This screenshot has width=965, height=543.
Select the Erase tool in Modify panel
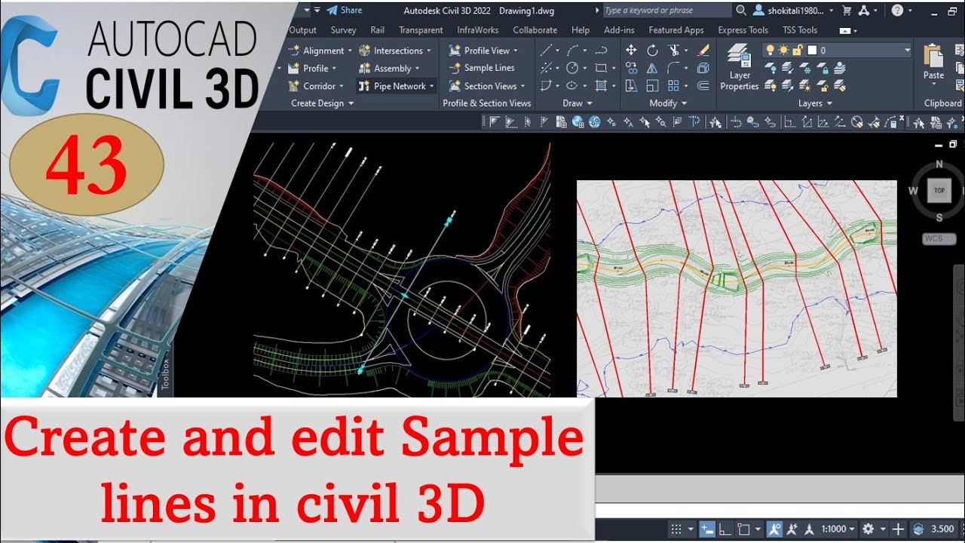tap(703, 50)
